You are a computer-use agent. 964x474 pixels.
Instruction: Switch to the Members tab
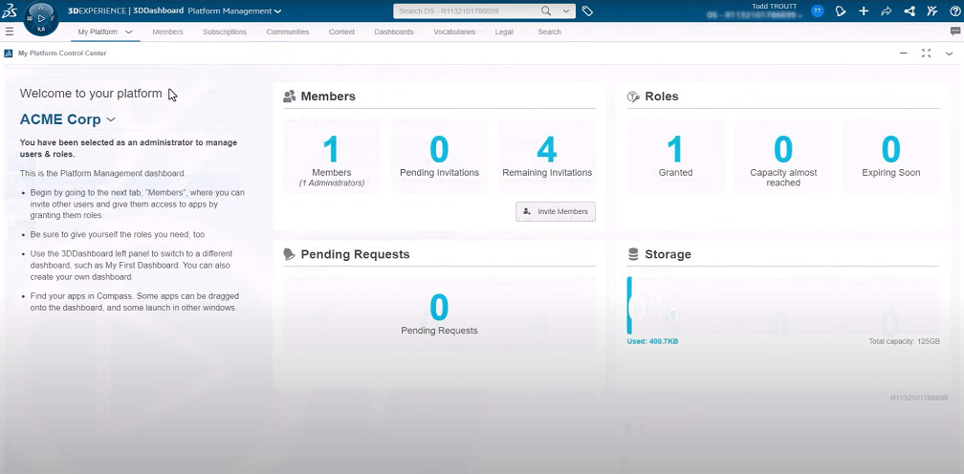point(167,32)
